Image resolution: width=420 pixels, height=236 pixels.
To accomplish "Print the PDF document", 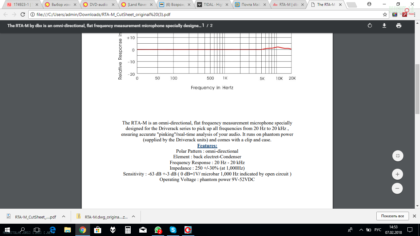I will coord(399,26).
